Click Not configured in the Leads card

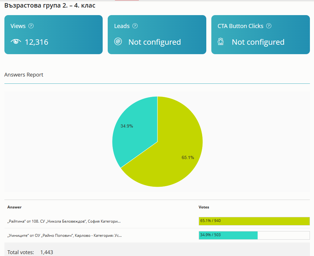click(x=154, y=42)
